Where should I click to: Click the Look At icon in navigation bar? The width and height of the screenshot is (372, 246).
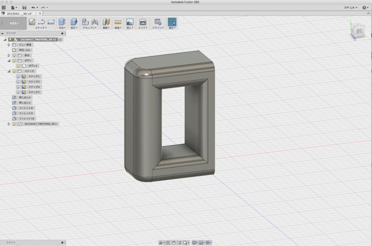[168, 243]
